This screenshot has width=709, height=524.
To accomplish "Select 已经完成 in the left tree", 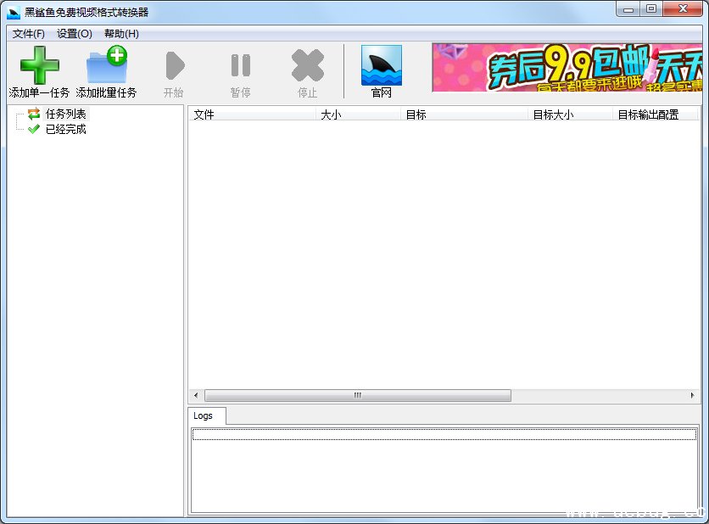I will 65,129.
